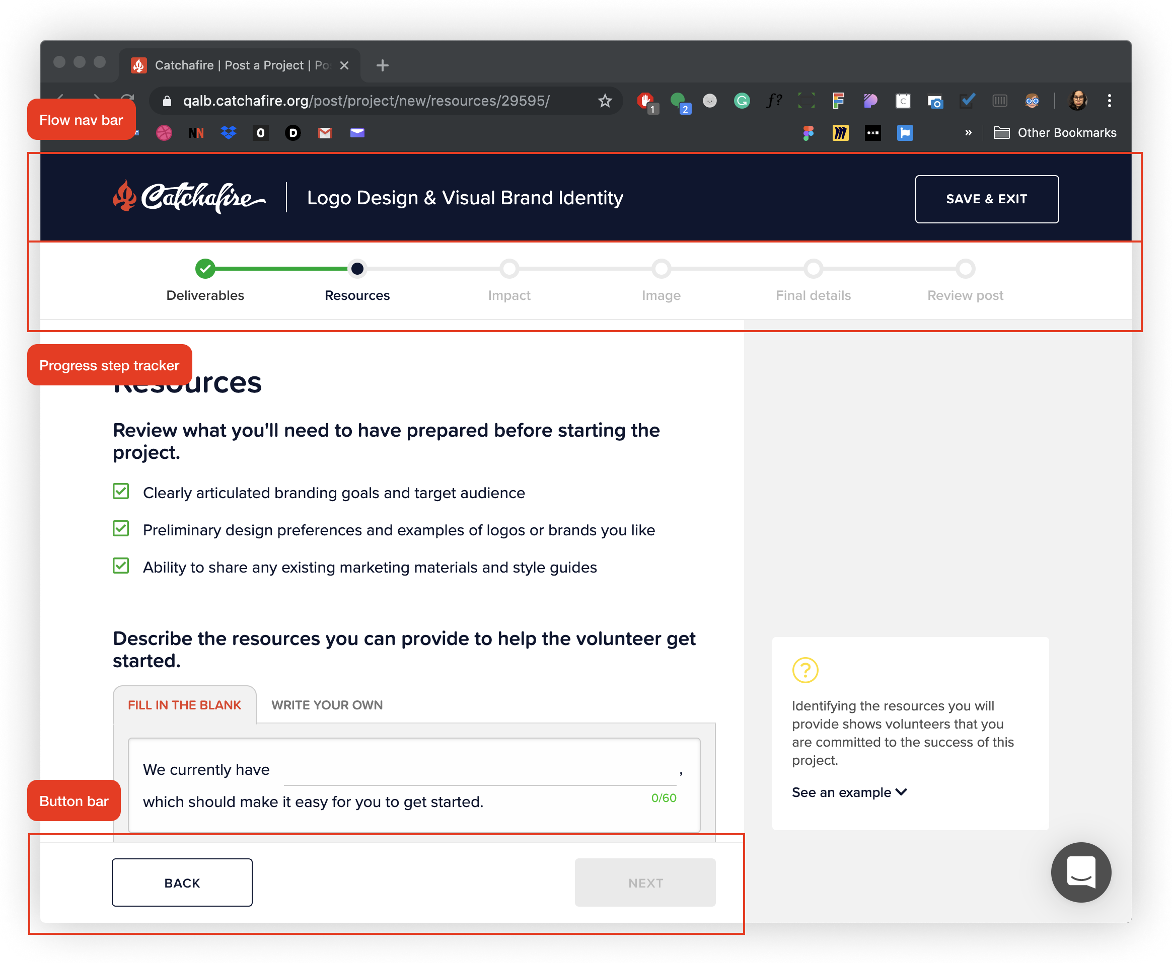Viewport: 1172px width, 963px height.
Task: Open the Grammarly extension icon
Action: pyautogui.click(x=742, y=101)
